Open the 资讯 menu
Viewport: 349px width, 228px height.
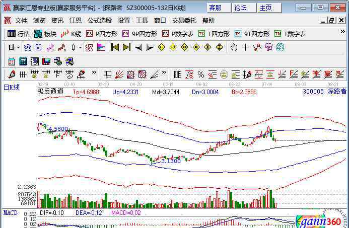[57, 21]
